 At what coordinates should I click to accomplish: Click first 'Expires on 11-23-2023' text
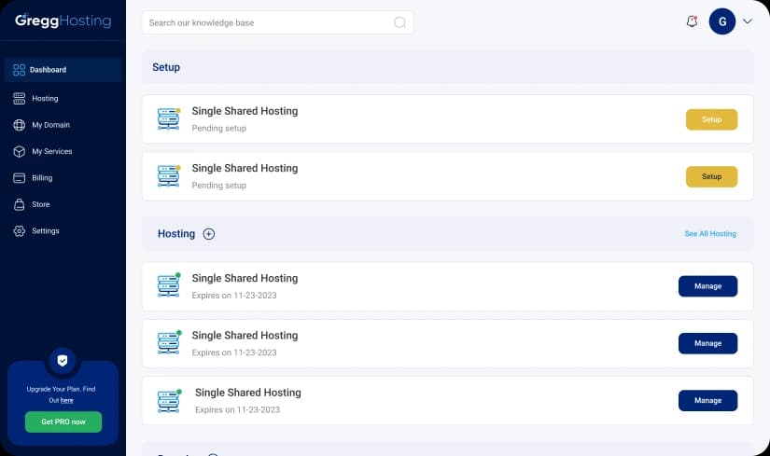tap(234, 296)
